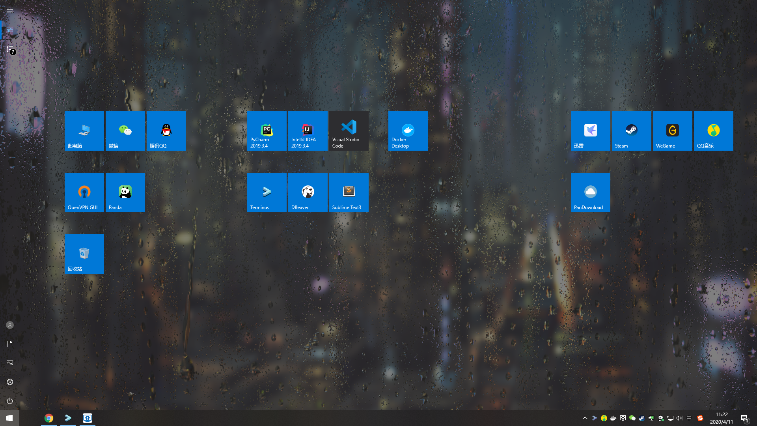Open the OpenVPN GUI tile
The image size is (757, 426).
pos(84,192)
